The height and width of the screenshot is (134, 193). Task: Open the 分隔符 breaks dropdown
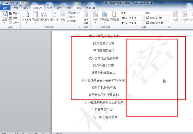point(74,13)
